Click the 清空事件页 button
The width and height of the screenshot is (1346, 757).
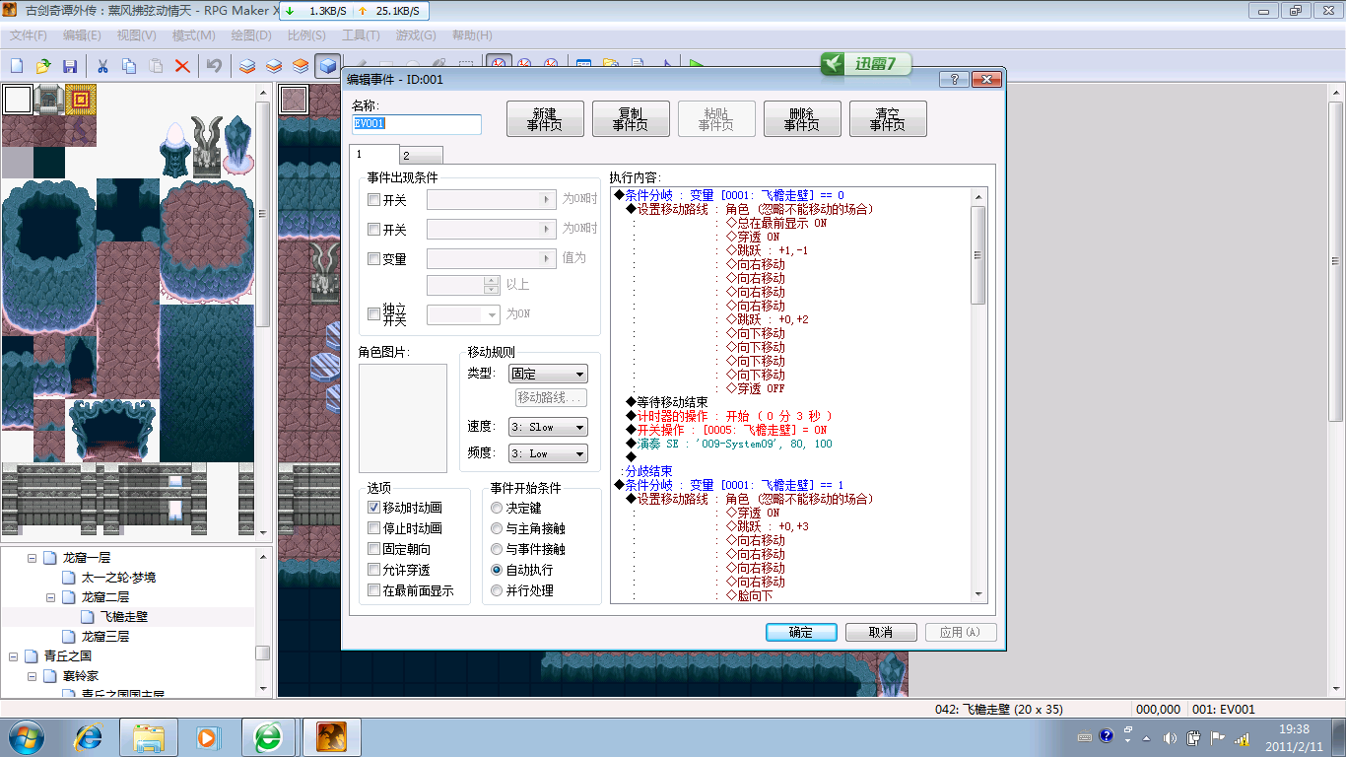(x=888, y=119)
